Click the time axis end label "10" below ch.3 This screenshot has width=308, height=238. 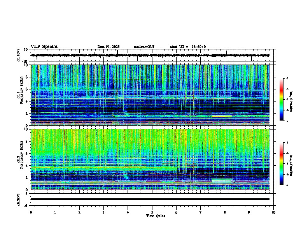point(273,212)
